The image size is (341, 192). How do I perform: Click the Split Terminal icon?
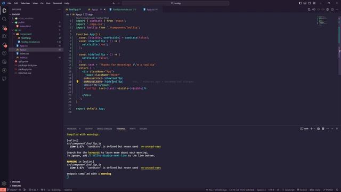pyautogui.click(x=318, y=129)
